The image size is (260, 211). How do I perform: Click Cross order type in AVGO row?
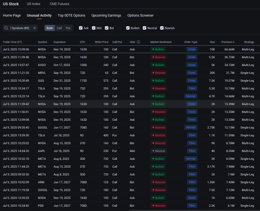192,65
